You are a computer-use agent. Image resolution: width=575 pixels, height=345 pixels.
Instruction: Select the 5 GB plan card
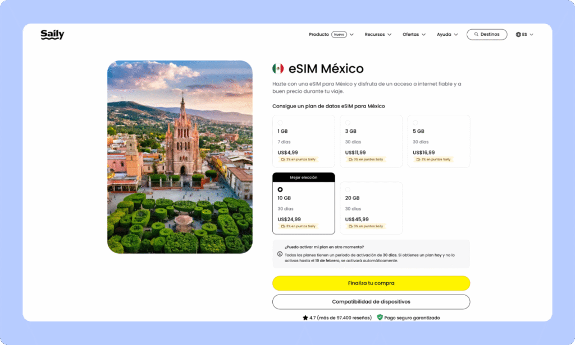[439, 141]
